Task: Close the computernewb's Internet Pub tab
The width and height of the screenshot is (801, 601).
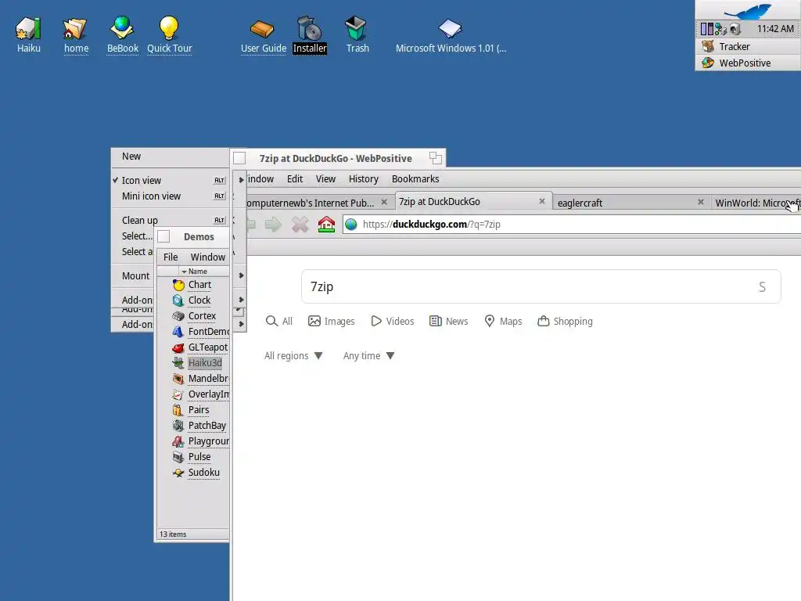Action: pyautogui.click(x=384, y=202)
